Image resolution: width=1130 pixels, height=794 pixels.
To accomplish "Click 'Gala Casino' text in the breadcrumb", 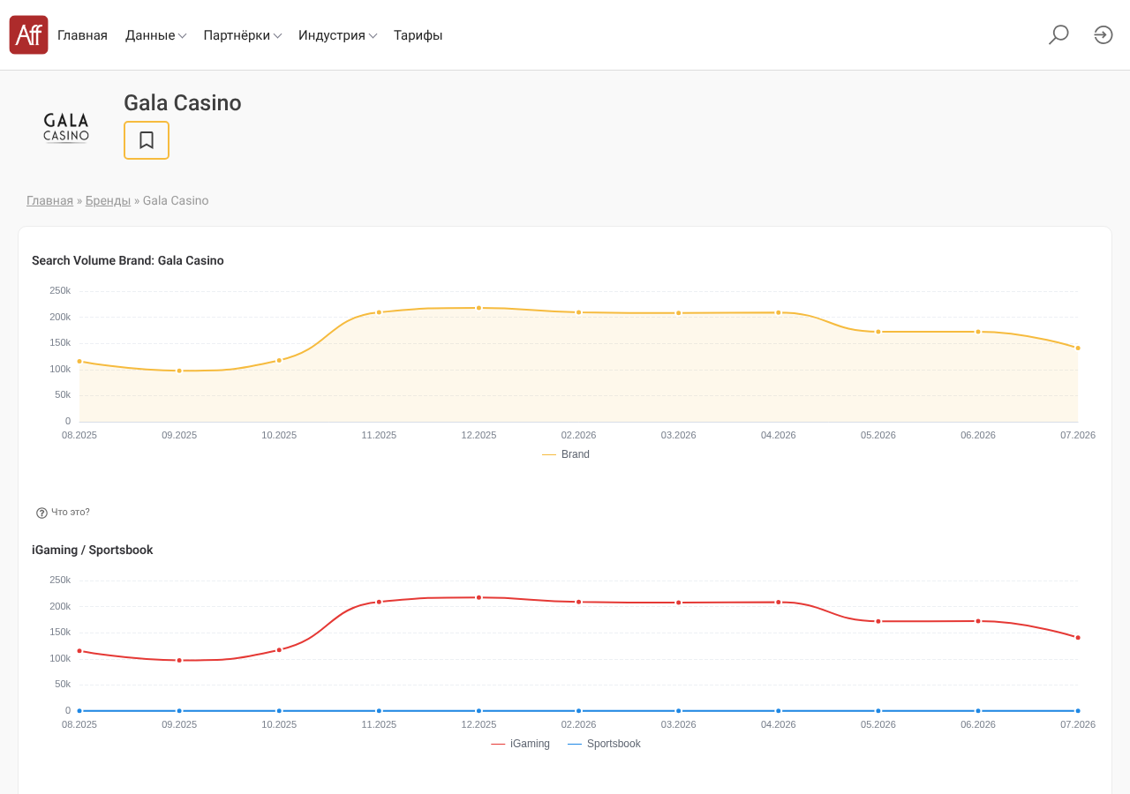I will (176, 200).
